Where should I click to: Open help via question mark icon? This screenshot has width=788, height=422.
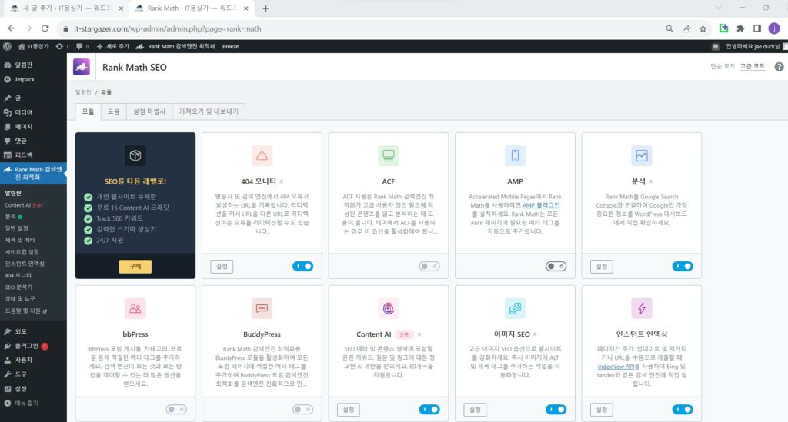(779, 67)
